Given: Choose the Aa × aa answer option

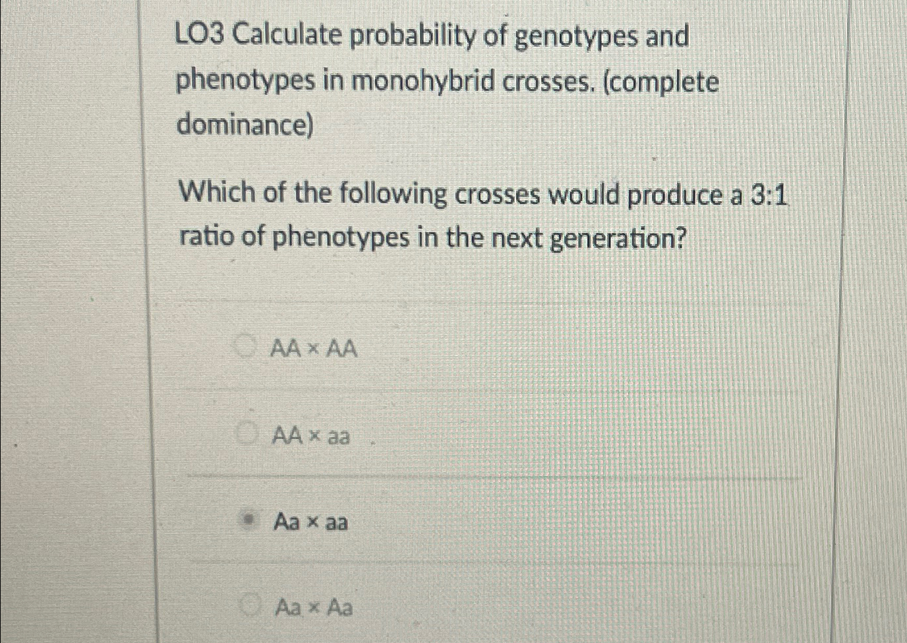Looking at the screenshot, I should (x=310, y=522).
